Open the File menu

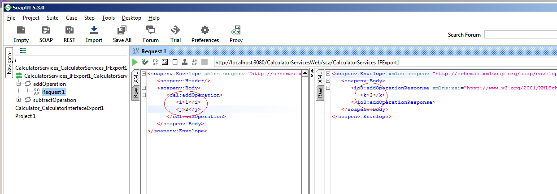pyautogui.click(x=11, y=18)
